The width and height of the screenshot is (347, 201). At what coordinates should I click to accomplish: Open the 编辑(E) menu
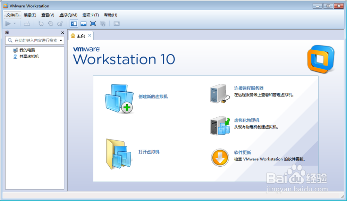(30, 15)
